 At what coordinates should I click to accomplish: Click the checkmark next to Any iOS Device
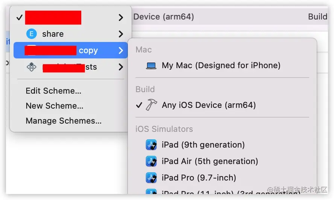click(139, 105)
